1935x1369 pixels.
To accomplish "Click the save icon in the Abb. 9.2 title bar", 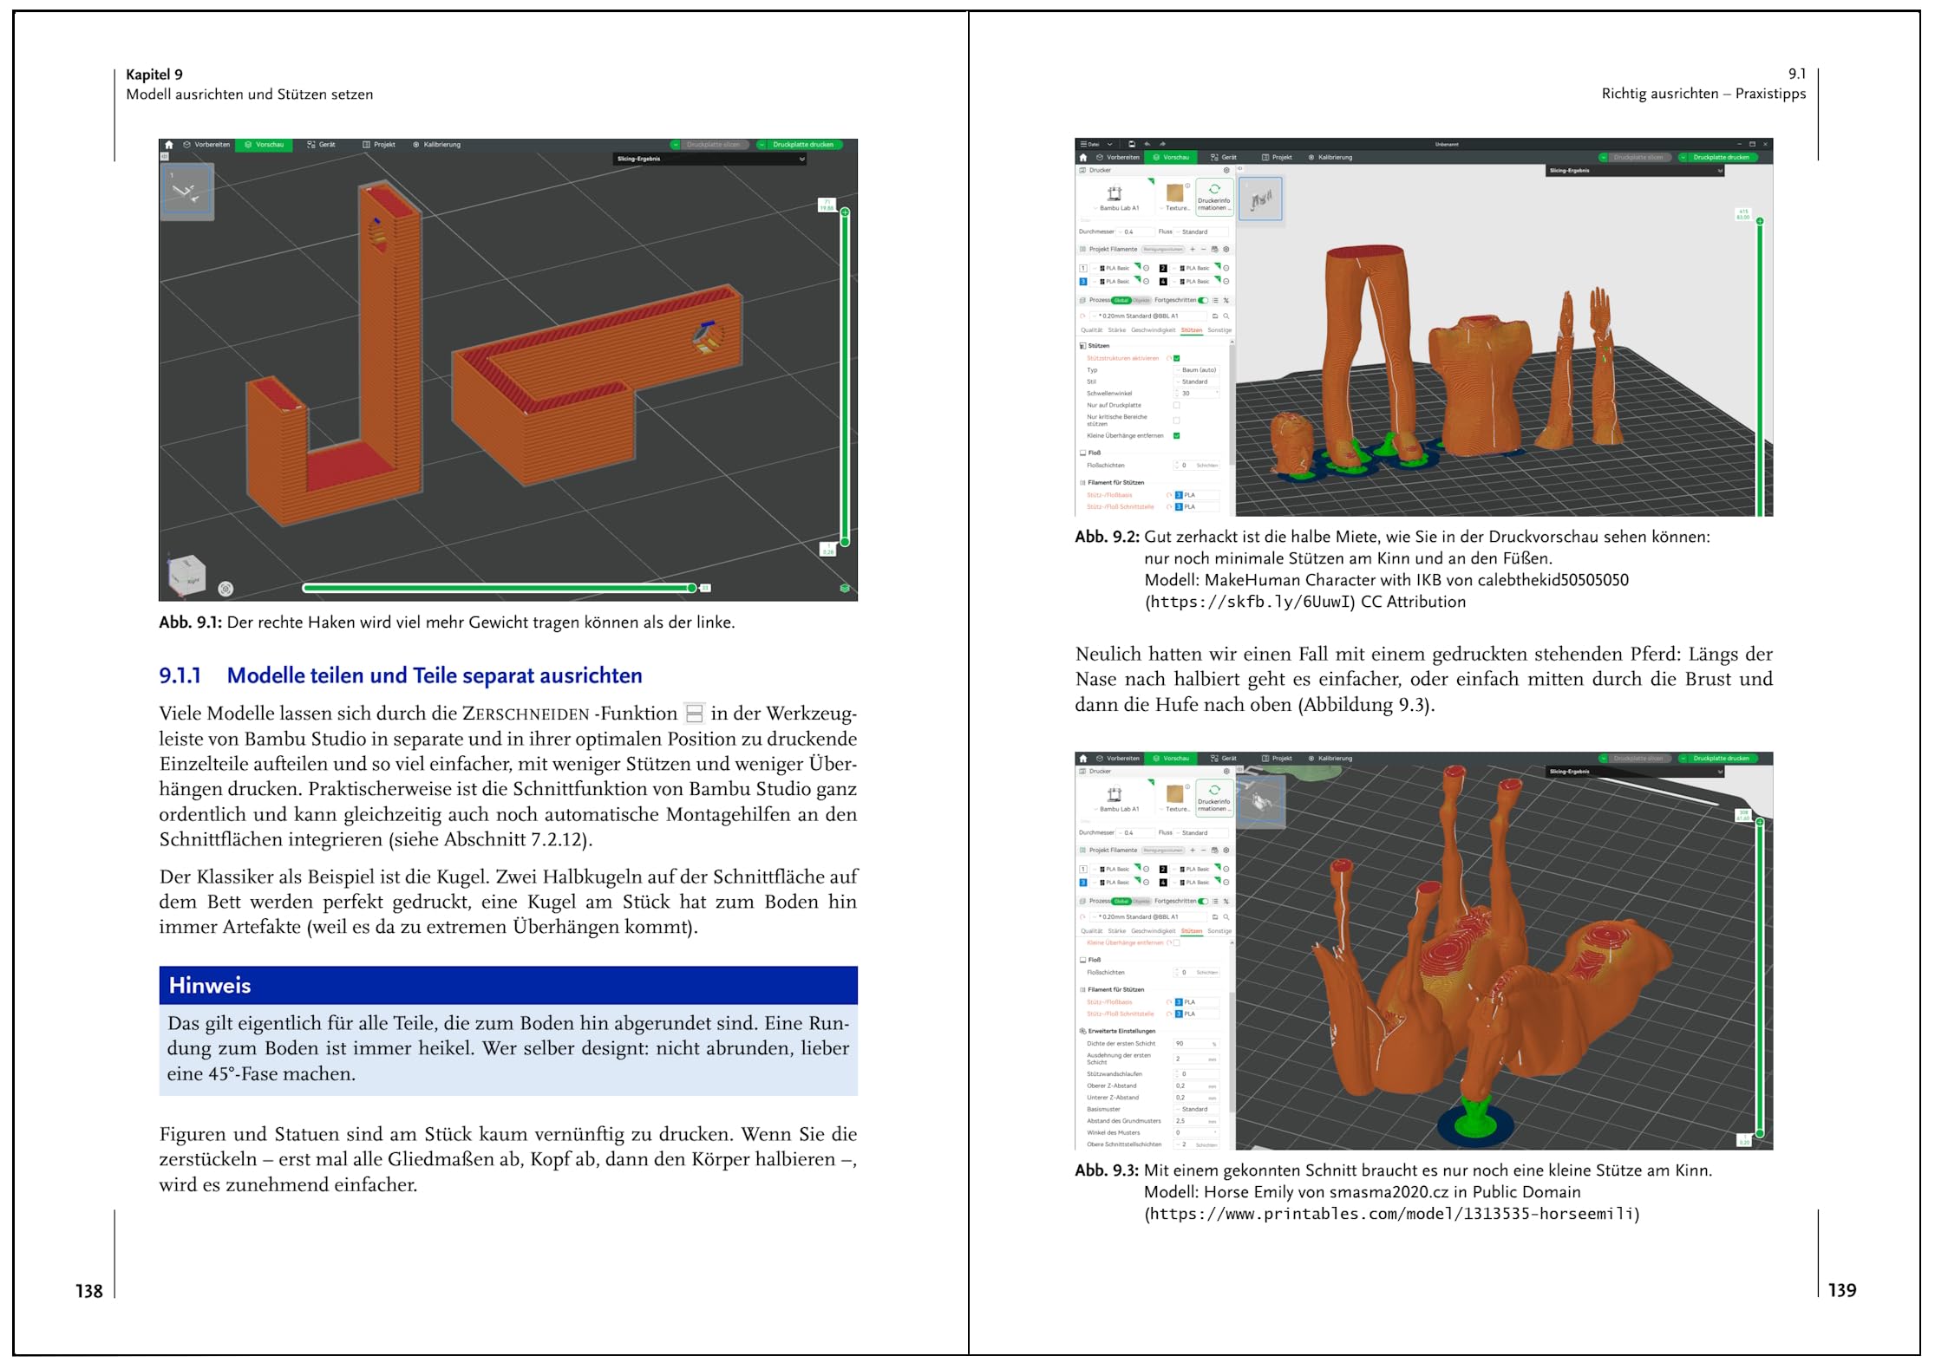I will (1132, 144).
